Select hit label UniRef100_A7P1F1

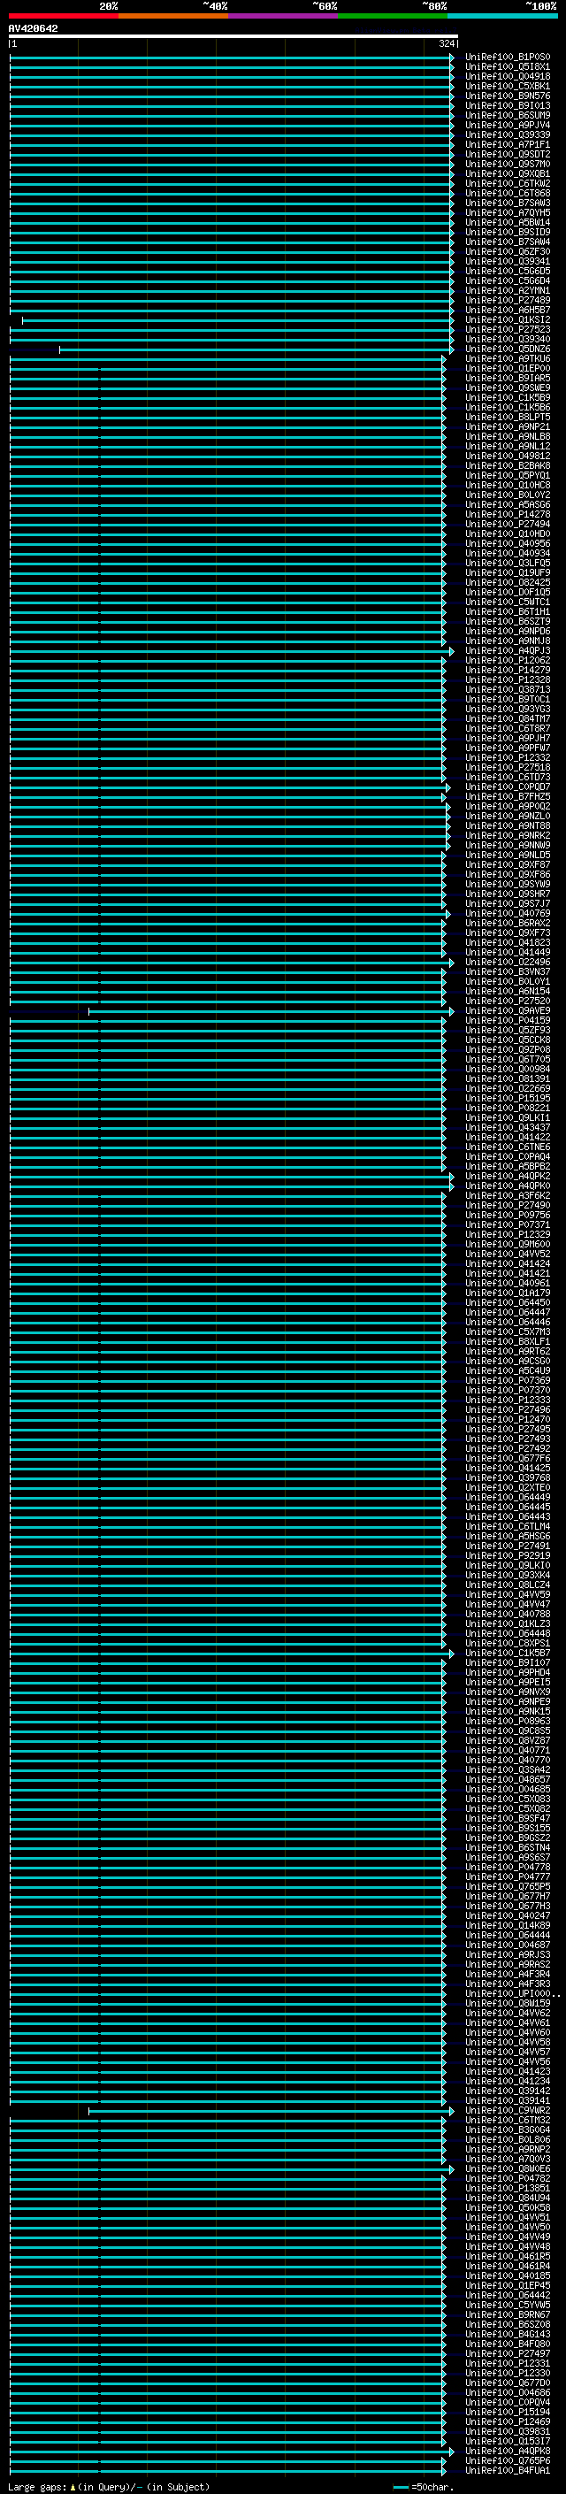[507, 144]
